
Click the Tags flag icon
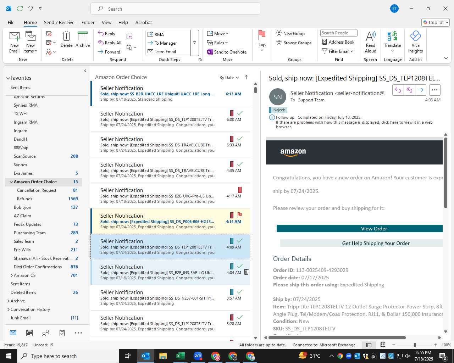click(262, 35)
